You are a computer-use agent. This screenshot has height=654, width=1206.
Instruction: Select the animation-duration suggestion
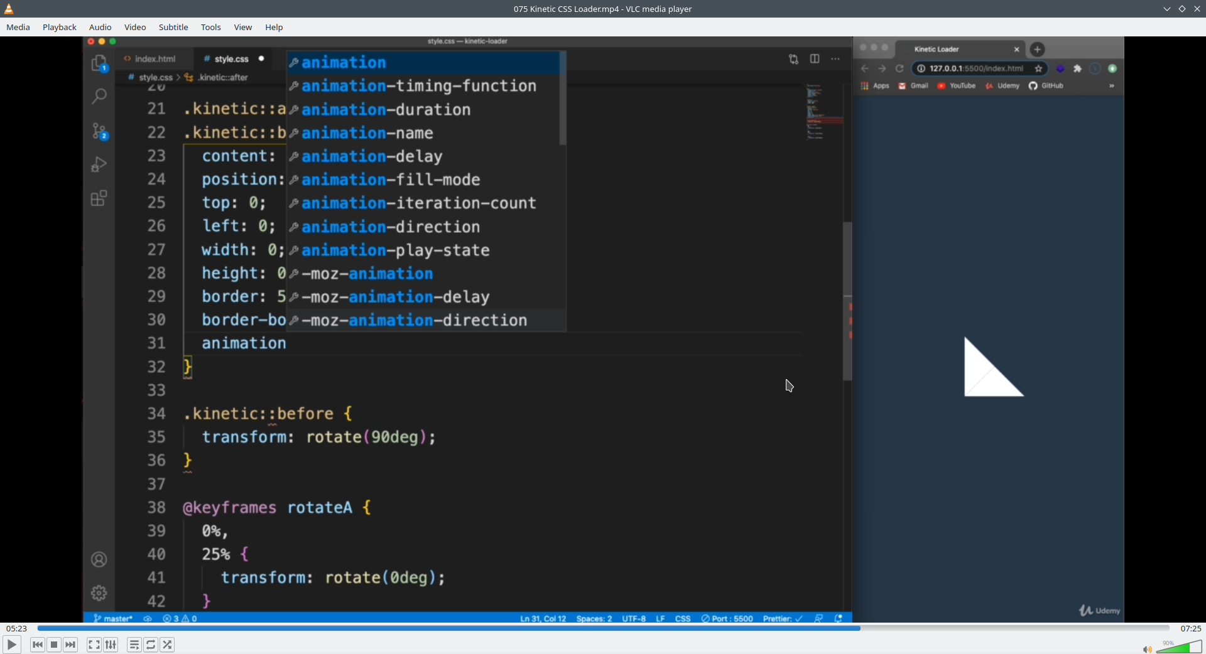tap(423, 110)
